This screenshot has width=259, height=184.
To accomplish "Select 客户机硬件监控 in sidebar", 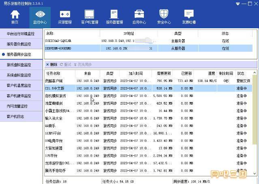I will pos(21,96).
